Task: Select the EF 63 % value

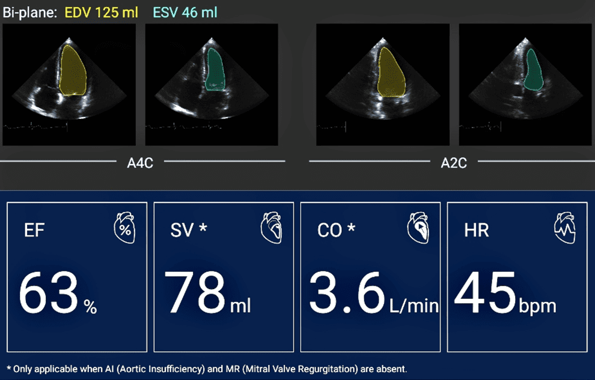Action: pos(58,293)
